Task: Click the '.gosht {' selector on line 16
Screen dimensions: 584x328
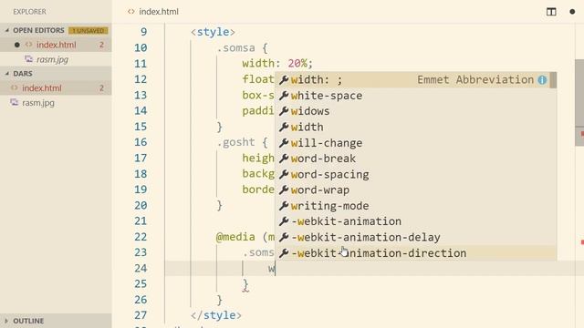Action: (242, 142)
